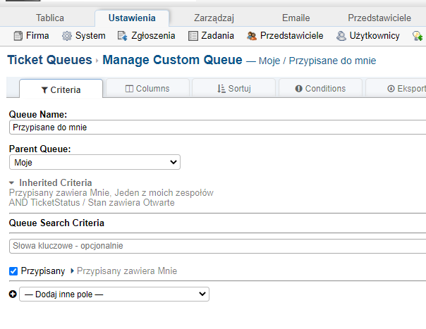Collapse the Inherited Criteria section
Image resolution: width=426 pixels, height=329 pixels.
(x=12, y=183)
